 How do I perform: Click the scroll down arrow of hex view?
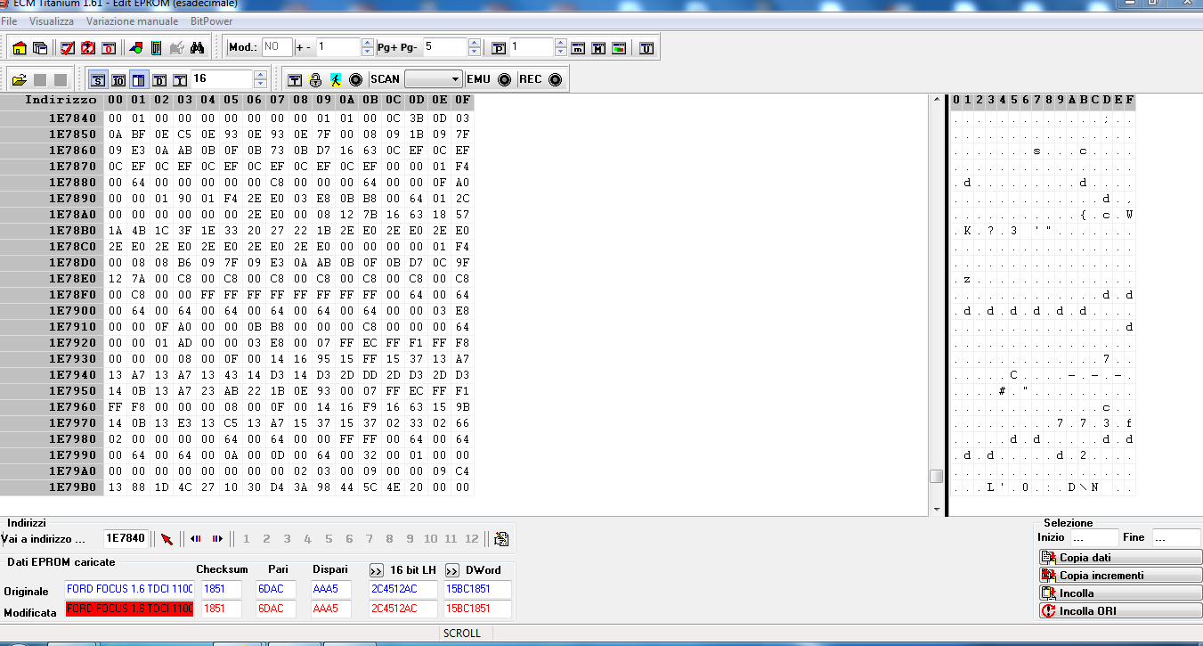936,509
